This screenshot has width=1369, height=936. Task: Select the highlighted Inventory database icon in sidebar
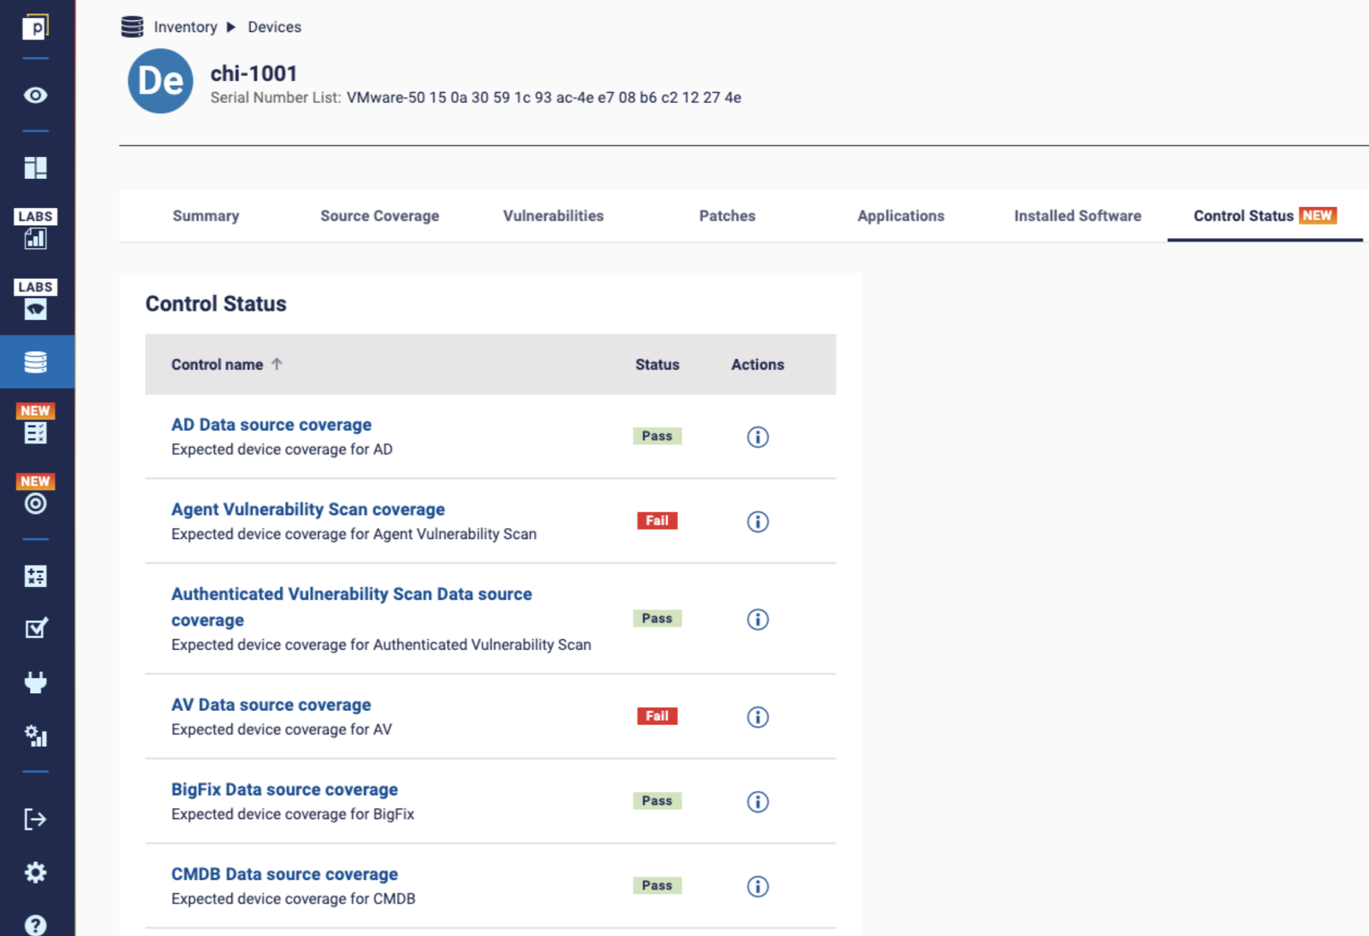coord(36,362)
